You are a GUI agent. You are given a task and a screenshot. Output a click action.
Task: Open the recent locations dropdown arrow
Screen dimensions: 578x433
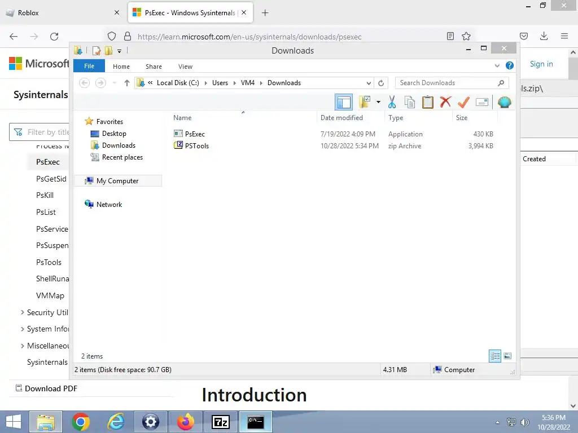click(x=114, y=83)
